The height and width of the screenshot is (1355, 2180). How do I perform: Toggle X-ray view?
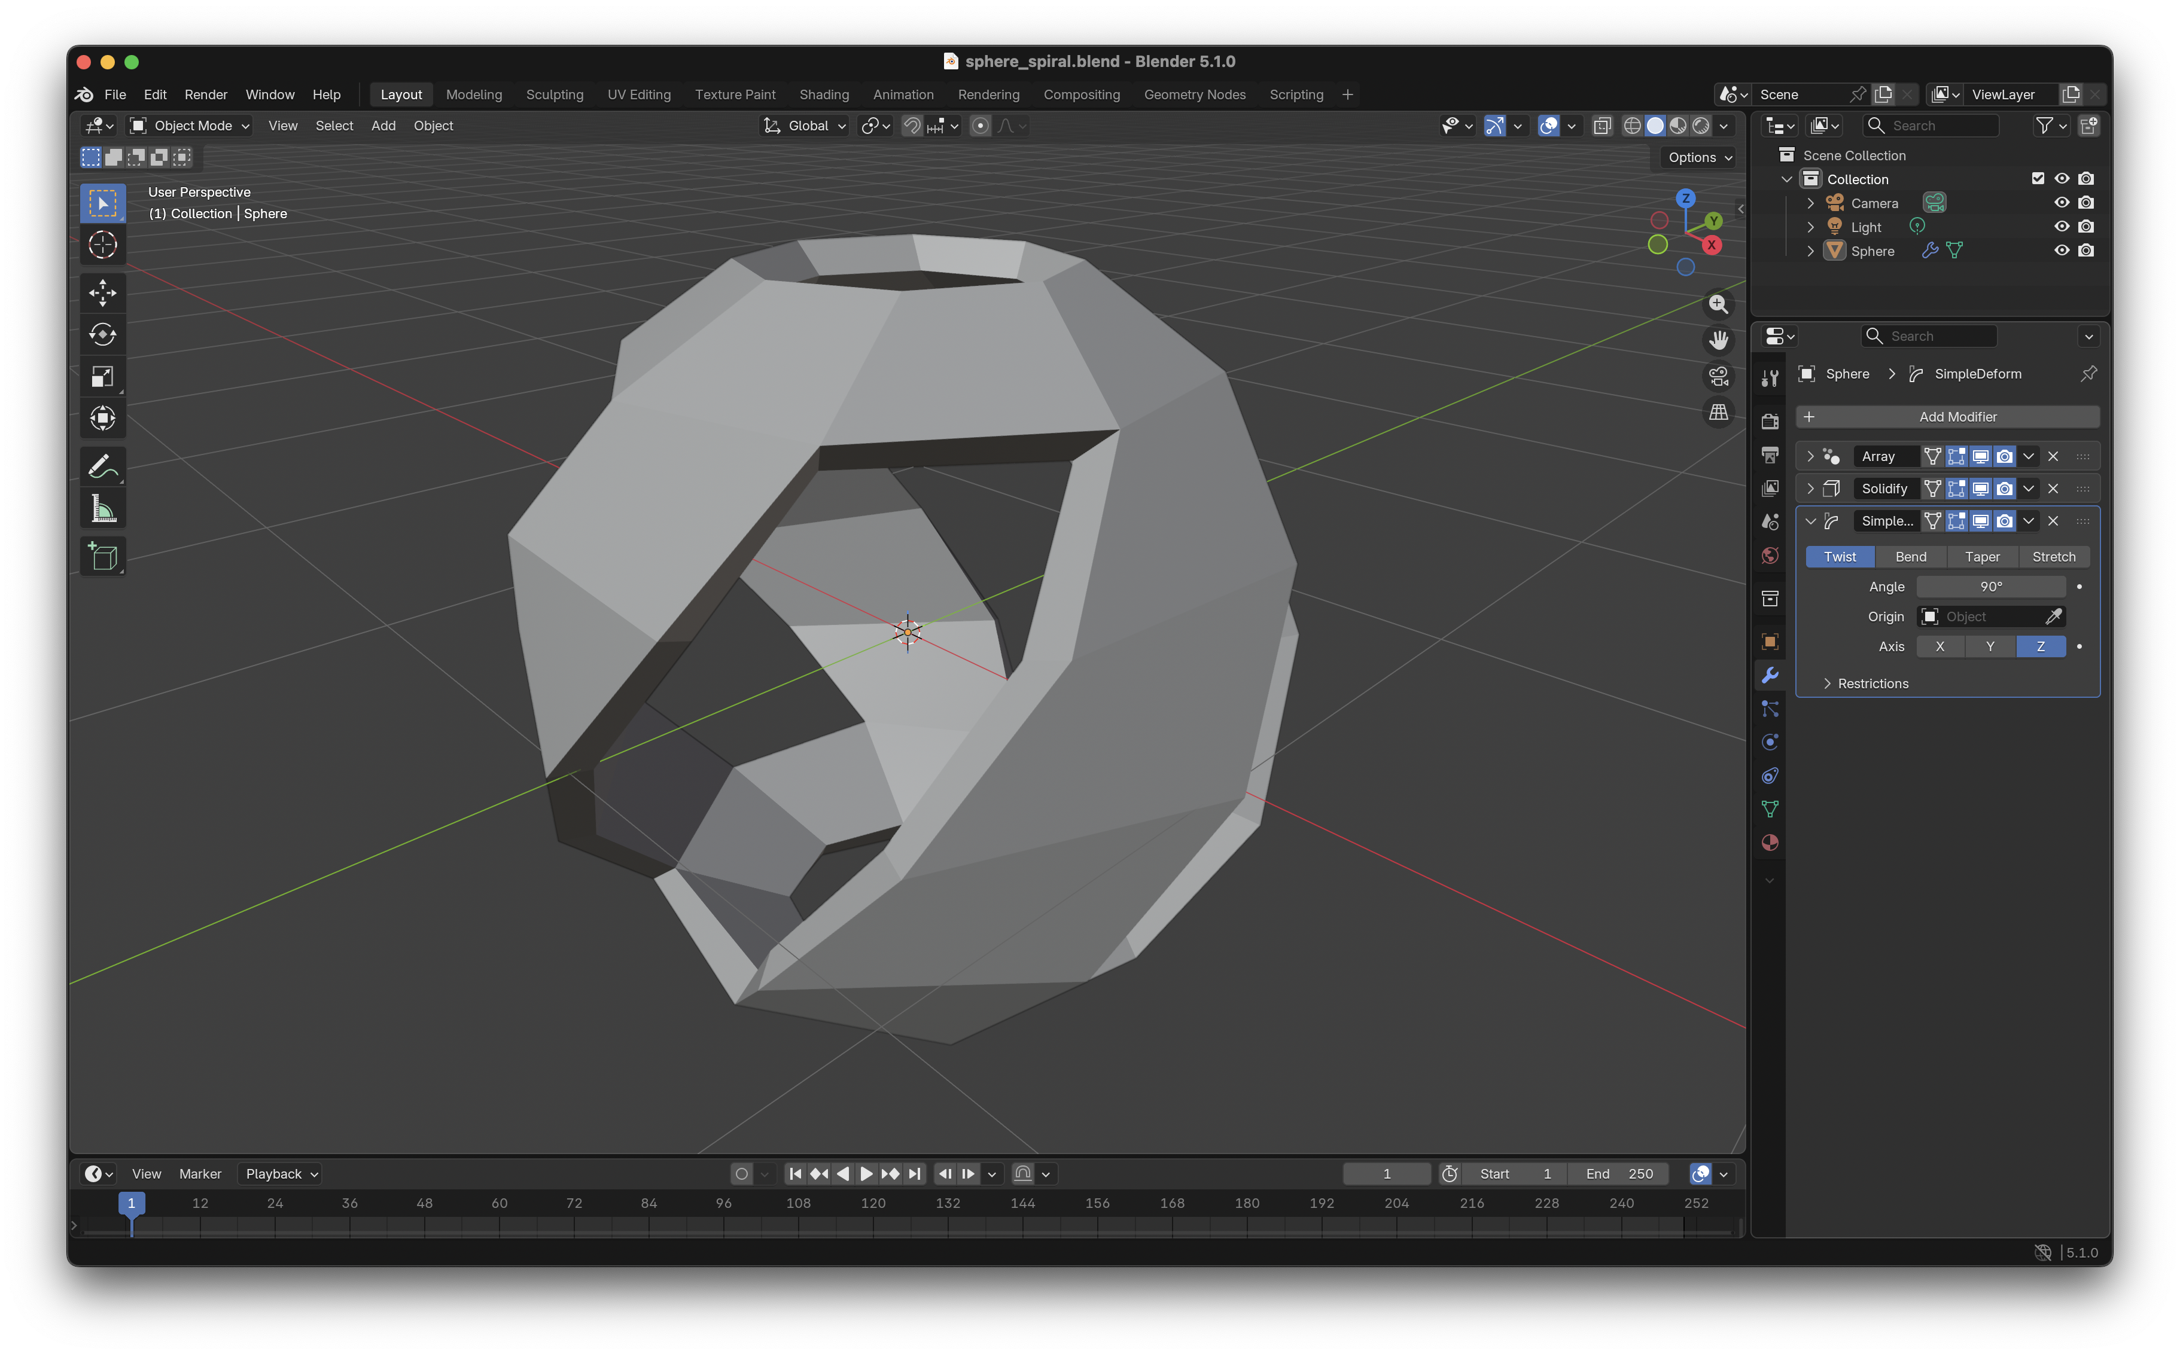(x=1602, y=126)
